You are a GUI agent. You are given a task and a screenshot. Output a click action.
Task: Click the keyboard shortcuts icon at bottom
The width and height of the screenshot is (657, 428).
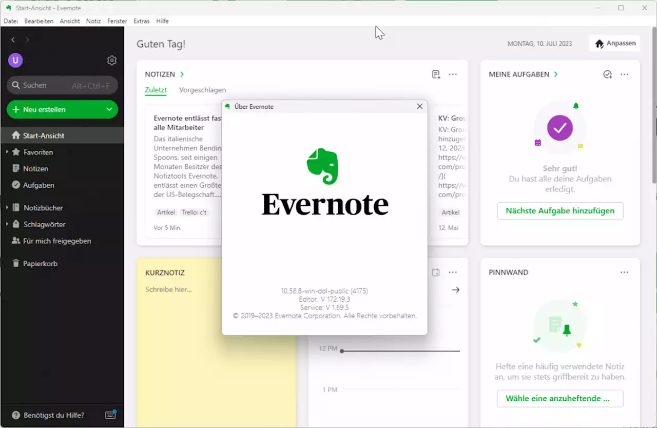(x=110, y=415)
